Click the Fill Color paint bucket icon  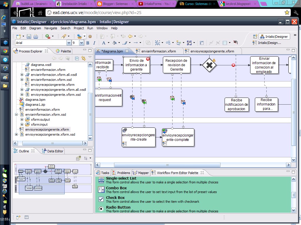coord(114,43)
